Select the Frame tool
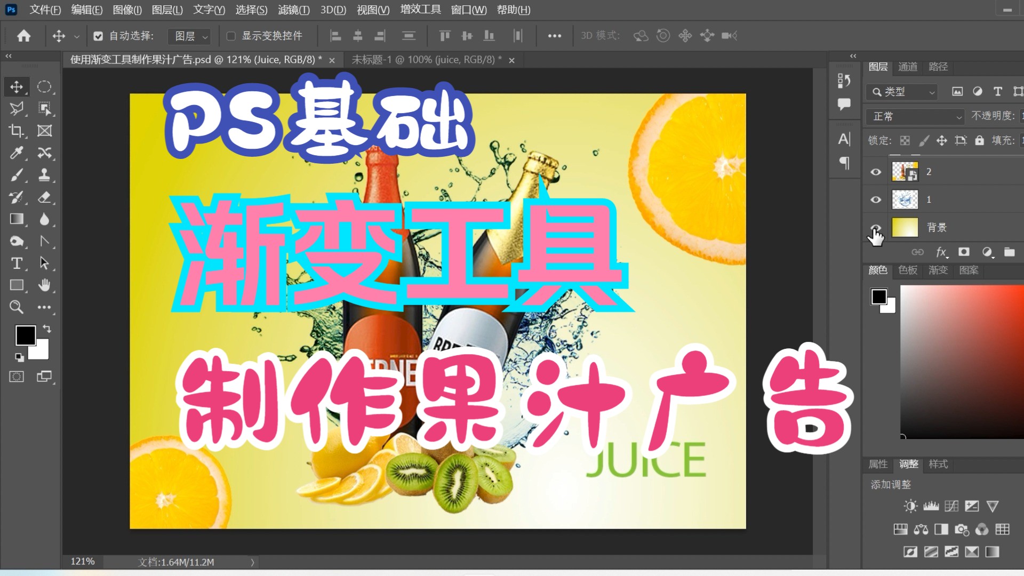1024x576 pixels. pos(44,131)
